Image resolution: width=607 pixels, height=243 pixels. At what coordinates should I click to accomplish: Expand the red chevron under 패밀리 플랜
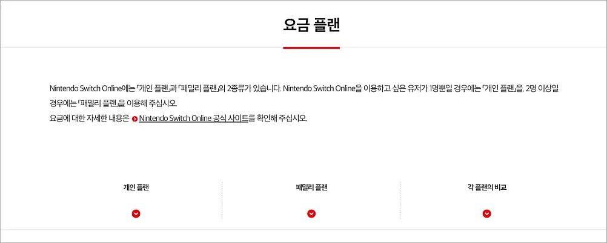(311, 213)
